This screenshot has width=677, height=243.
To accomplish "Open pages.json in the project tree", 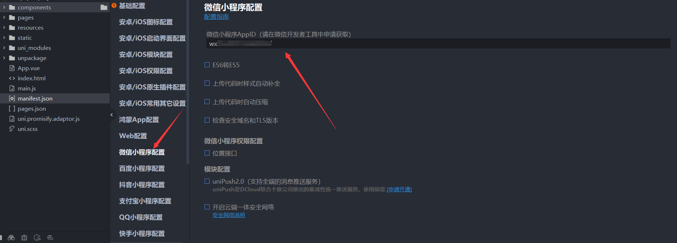I will click(x=32, y=108).
